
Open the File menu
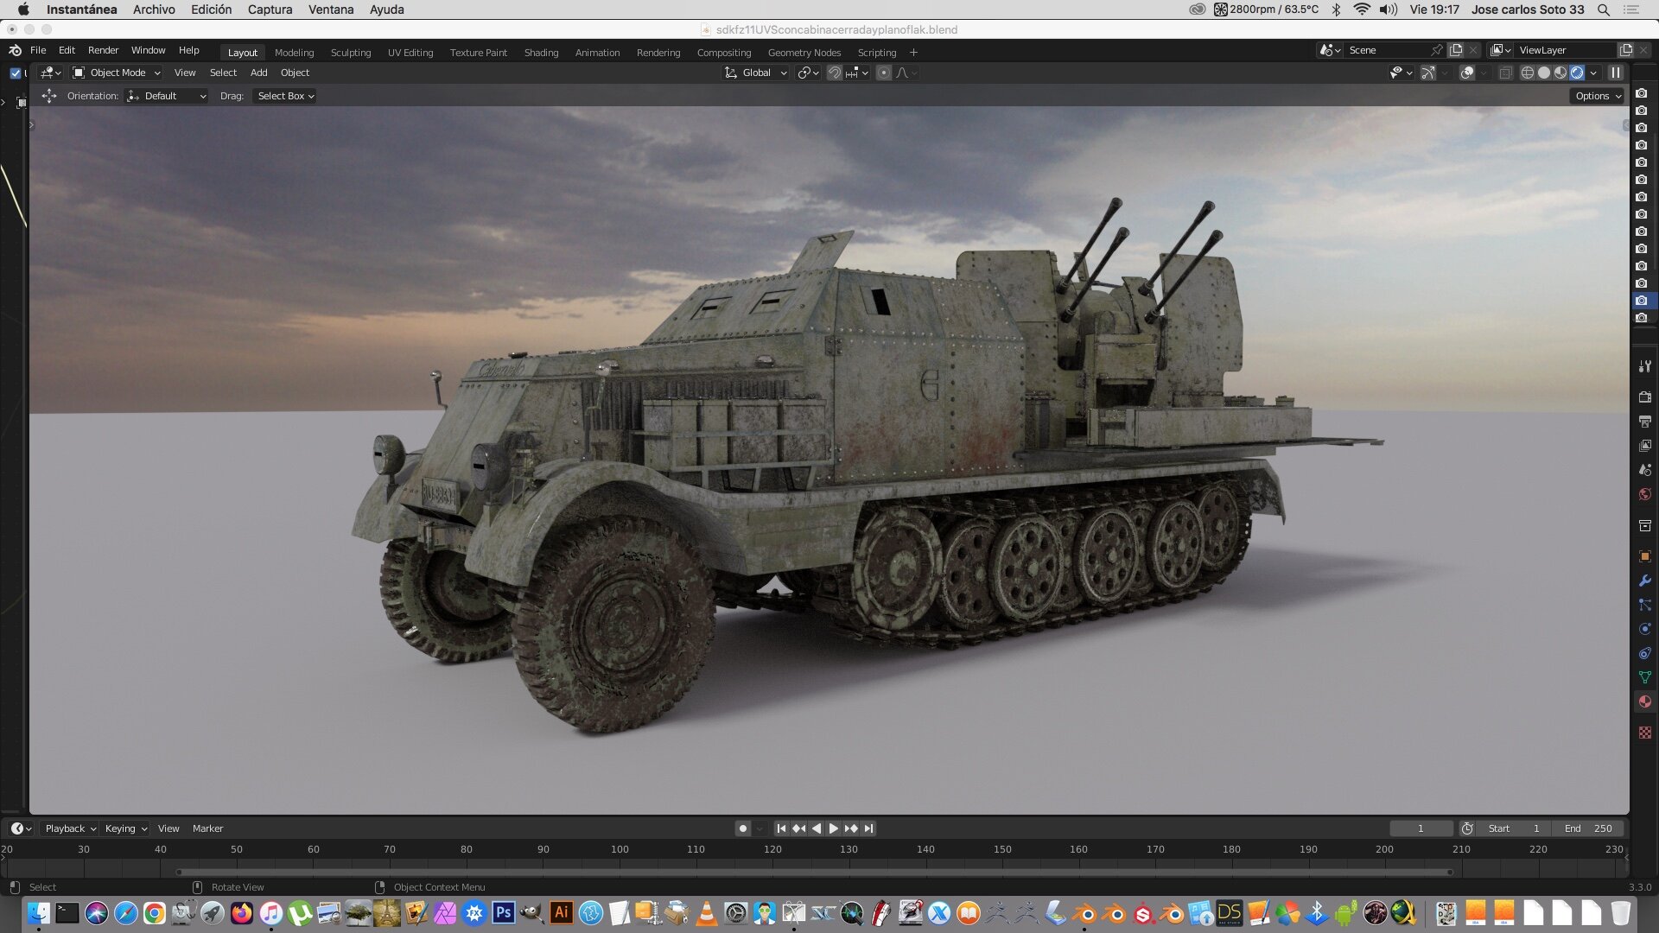pos(38,50)
